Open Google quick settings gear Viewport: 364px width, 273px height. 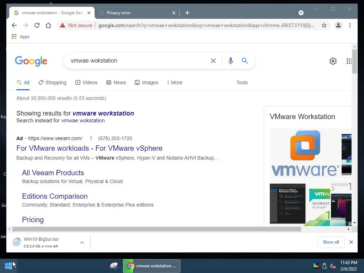333,61
